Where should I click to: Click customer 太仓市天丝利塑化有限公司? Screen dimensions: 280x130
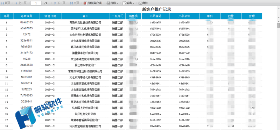(85, 35)
